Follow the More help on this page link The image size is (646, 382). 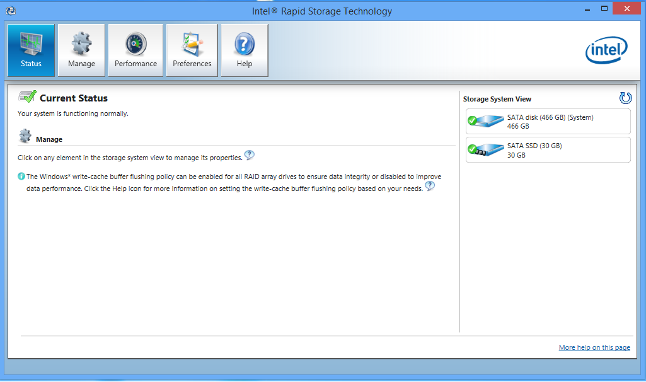pos(594,347)
